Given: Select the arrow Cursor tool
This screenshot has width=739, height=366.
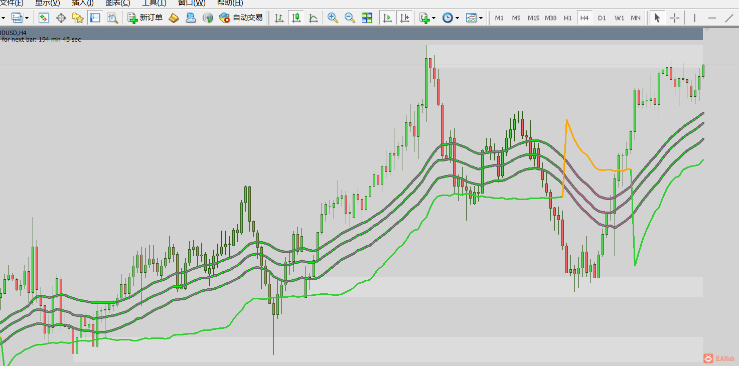Looking at the screenshot, I should (657, 18).
